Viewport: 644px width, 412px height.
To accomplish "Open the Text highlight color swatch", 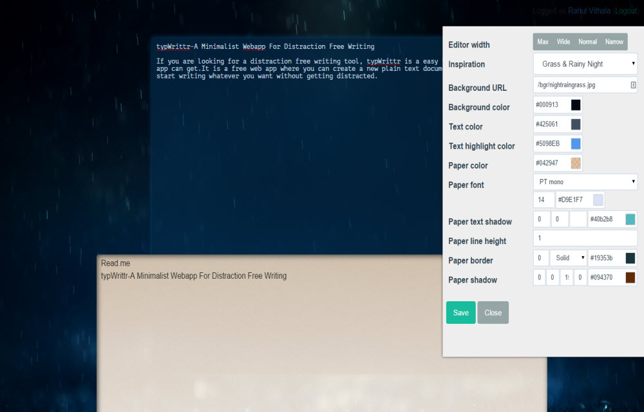I will 576,144.
